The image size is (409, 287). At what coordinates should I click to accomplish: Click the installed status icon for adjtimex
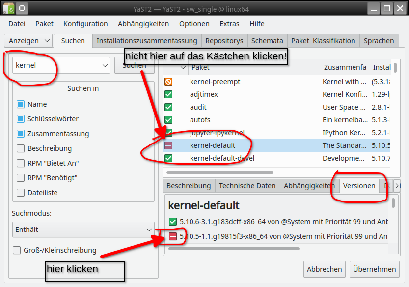168,94
